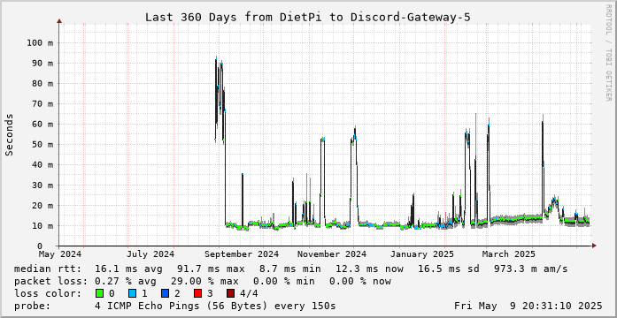Click the '8.7 ms min' value
The height and width of the screenshot is (318, 617).
coord(289,269)
